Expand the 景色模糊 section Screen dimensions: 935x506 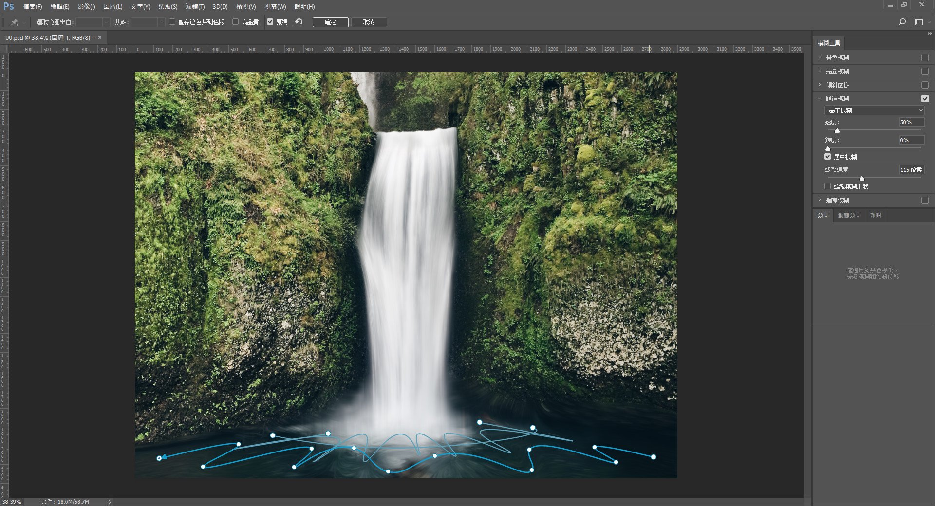pos(820,57)
